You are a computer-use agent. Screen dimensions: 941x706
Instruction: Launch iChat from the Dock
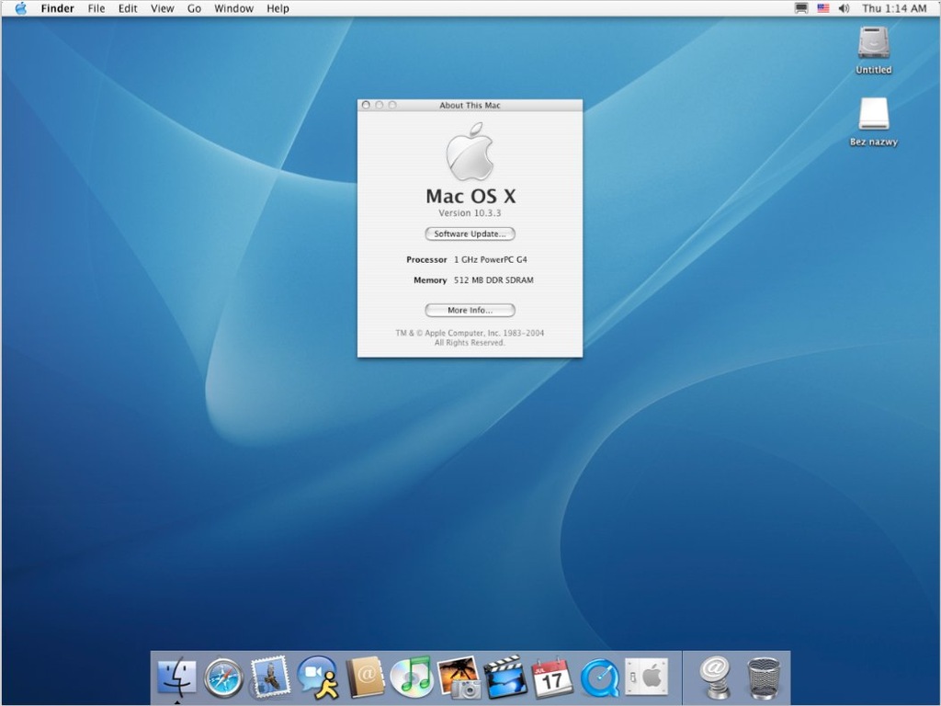[318, 678]
